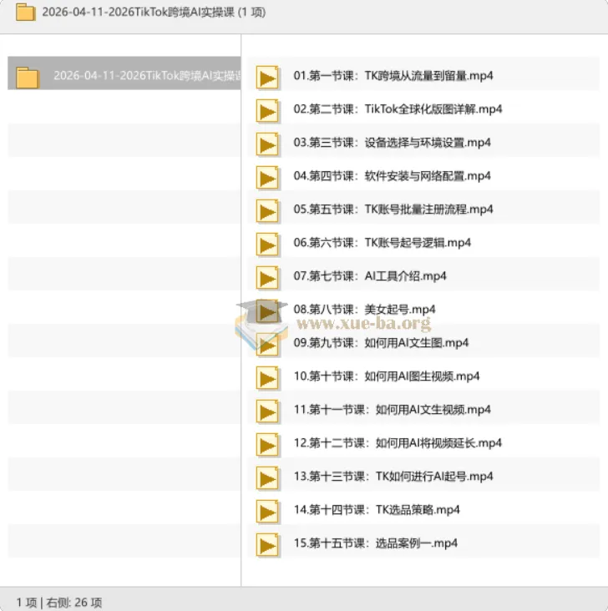
Task: Click the video icon for 12.第十二节课 file
Action: pyautogui.click(x=267, y=446)
